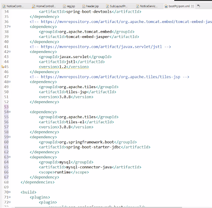Viewport: 212px width, 208px height.
Task: Click the org.apache.tomcat.embed groupId text
Action: (85, 32)
